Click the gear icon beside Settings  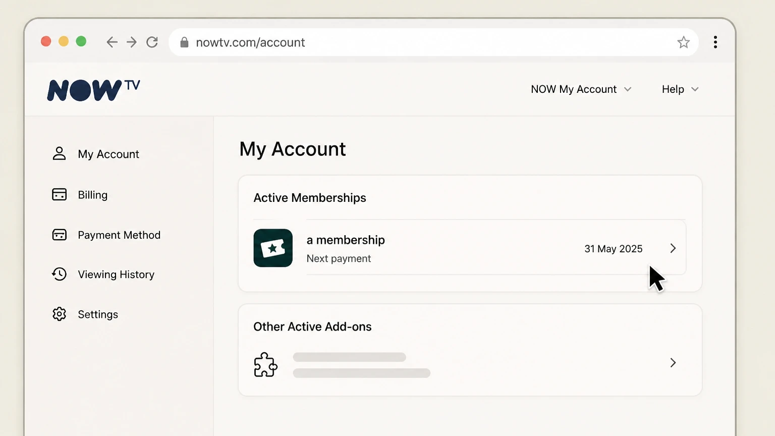[59, 314]
